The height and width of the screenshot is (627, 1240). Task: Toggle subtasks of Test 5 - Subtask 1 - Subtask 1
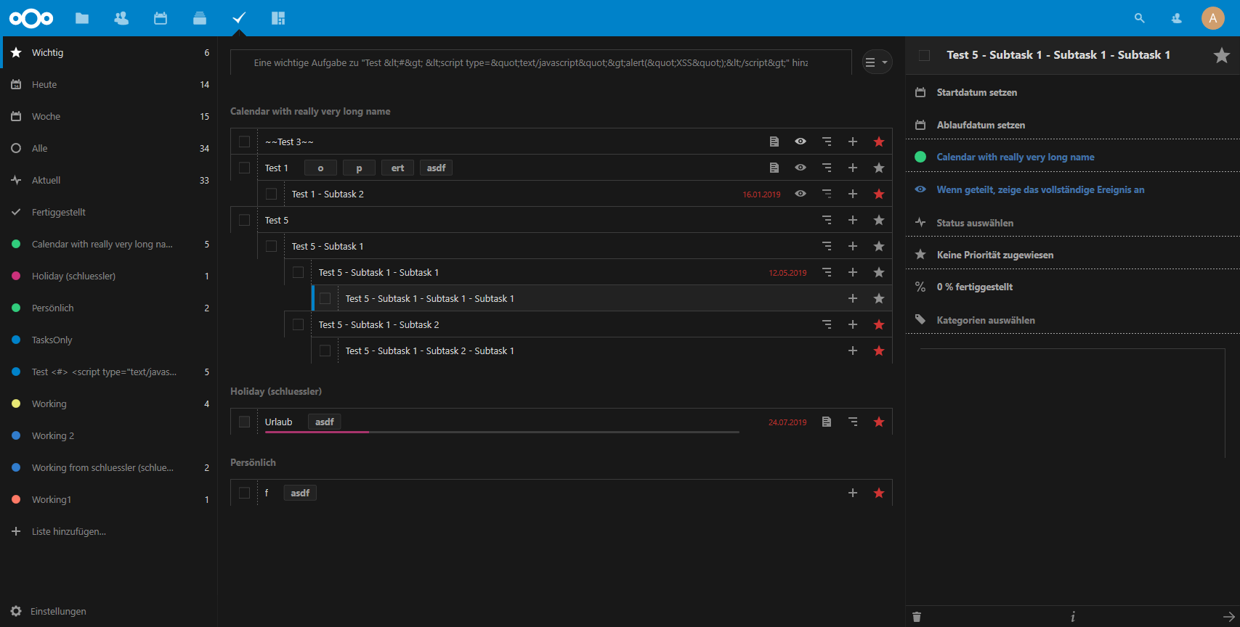[x=827, y=272]
